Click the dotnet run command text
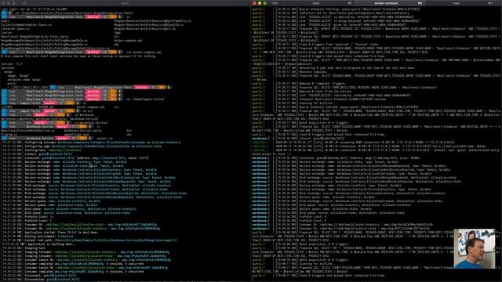 point(104,139)
